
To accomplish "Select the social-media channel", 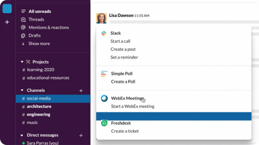I will [53, 98].
